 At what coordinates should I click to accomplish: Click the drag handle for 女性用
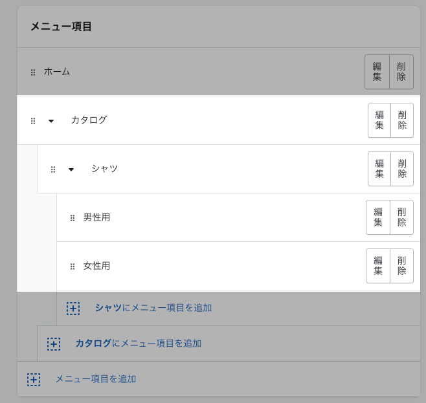pyautogui.click(x=73, y=267)
